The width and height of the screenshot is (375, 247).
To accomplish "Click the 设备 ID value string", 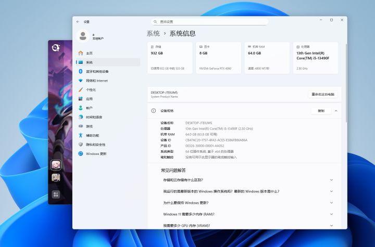I will pos(217,140).
